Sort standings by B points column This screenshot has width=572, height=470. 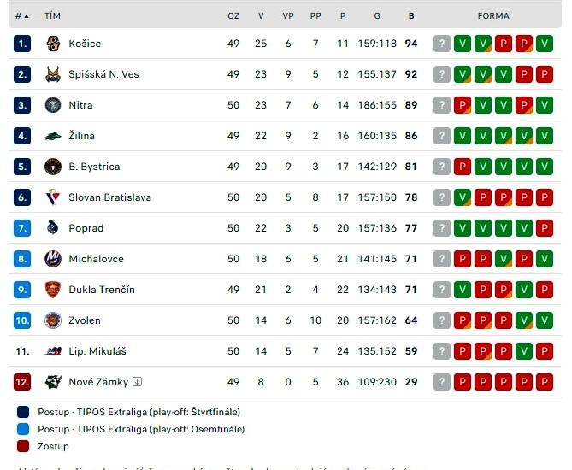411,16
